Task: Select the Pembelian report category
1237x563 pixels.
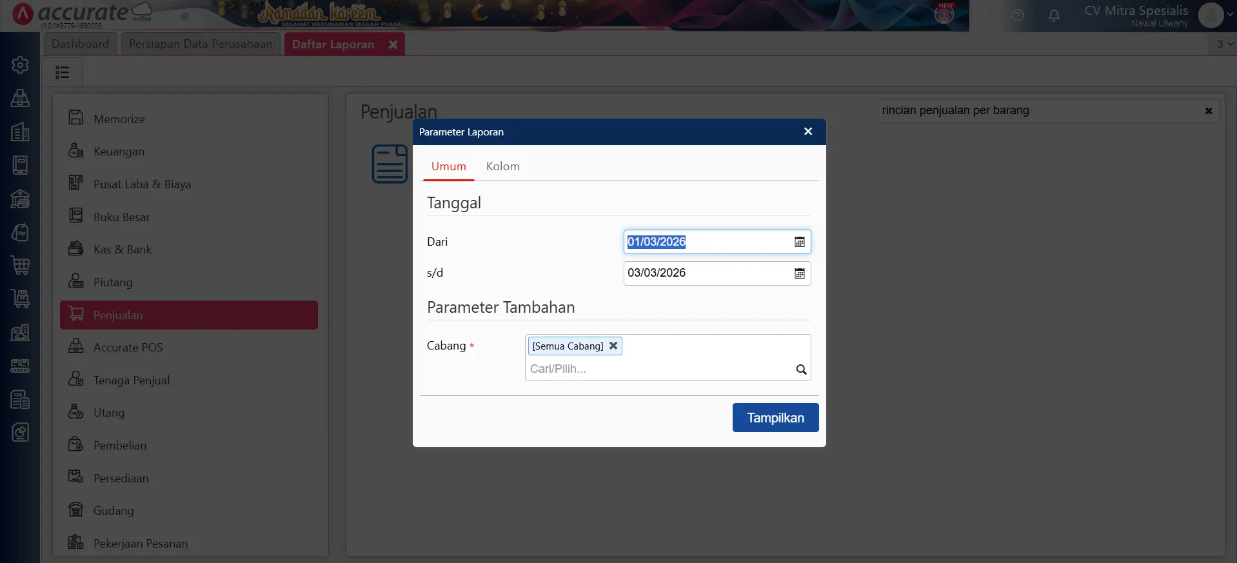Action: [x=189, y=446]
